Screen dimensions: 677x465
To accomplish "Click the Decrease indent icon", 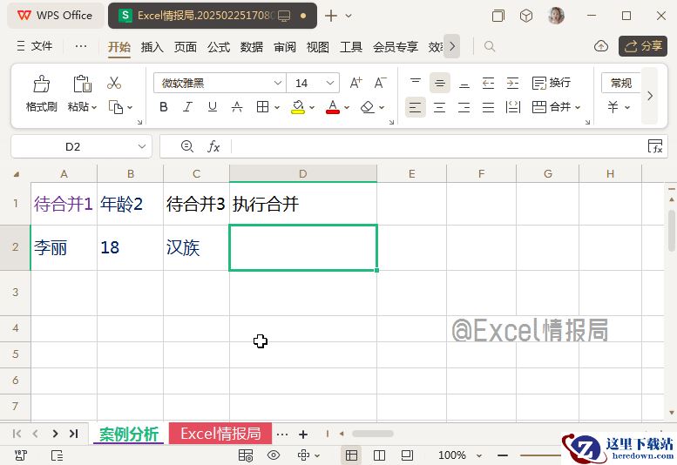I will point(488,83).
